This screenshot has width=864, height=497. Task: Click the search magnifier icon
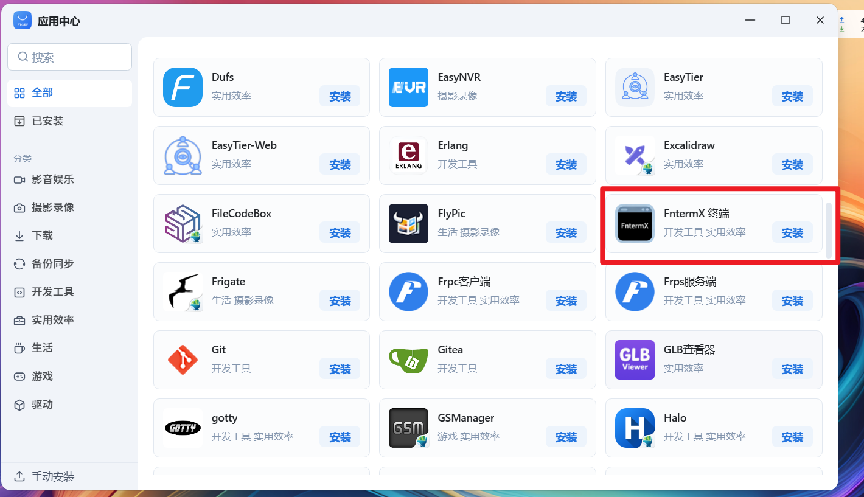23,57
